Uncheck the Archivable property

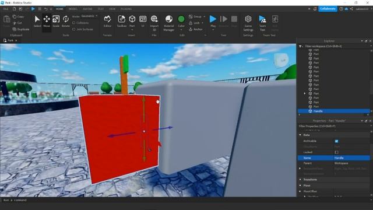tap(336, 141)
